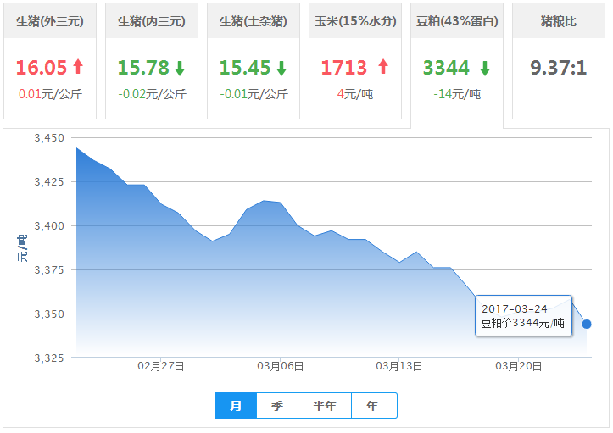Click the 02月27日 axis label
This screenshot has height=433, width=613.
tap(161, 366)
